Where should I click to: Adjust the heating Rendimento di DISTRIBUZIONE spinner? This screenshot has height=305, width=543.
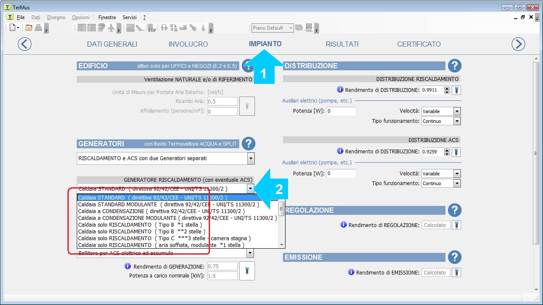click(x=447, y=90)
